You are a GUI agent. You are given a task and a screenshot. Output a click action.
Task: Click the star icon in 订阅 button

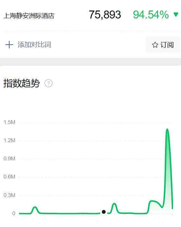155,45
